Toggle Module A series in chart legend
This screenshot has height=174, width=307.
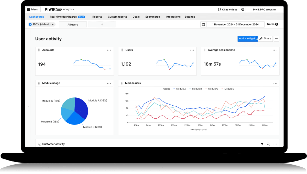(179, 89)
